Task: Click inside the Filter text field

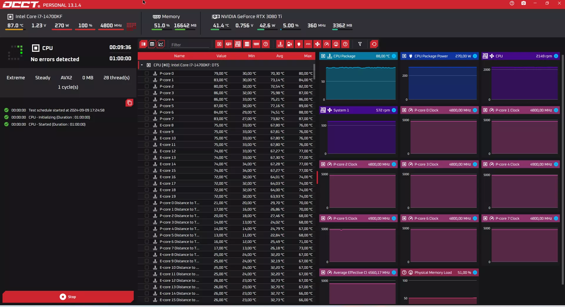Action: point(190,45)
